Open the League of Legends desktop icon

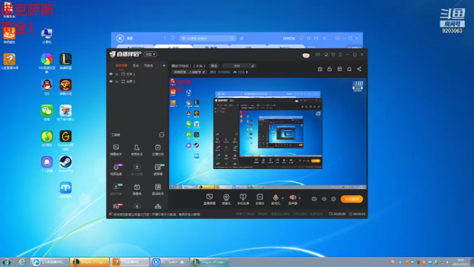point(66,61)
